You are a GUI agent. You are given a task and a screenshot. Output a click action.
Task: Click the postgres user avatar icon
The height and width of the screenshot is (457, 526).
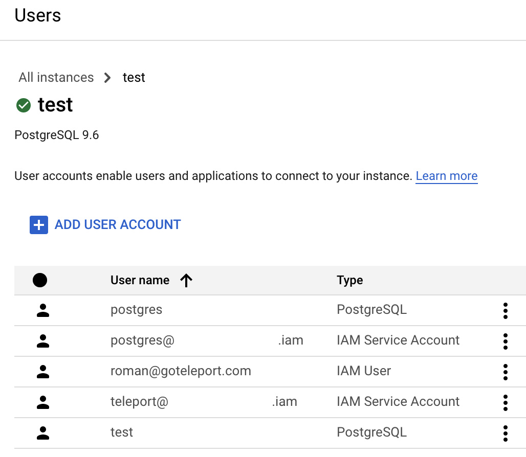coord(43,310)
